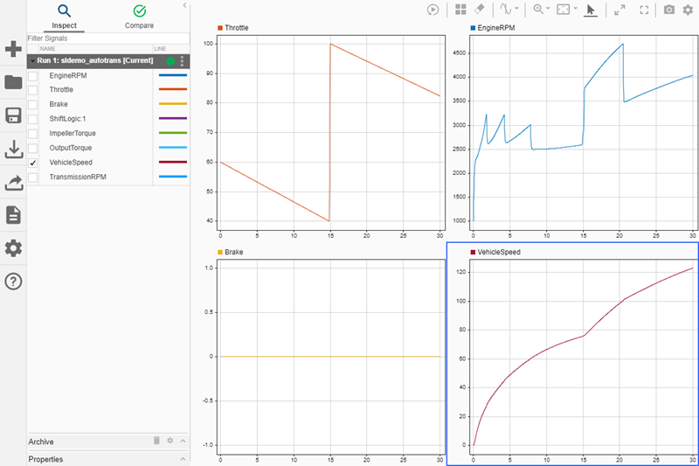Expand the Archive section chevron
The height and width of the screenshot is (466, 699).
(183, 441)
